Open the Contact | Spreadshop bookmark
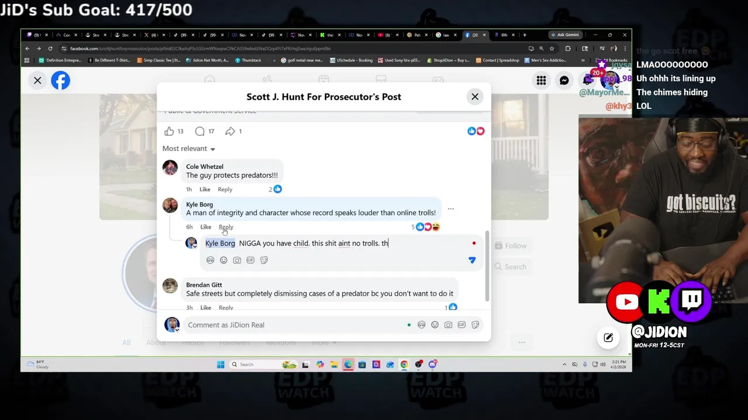Image resolution: width=748 pixels, height=420 pixels. pos(497,60)
